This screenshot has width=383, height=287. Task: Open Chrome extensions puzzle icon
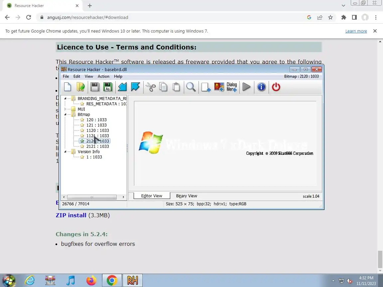point(344,17)
